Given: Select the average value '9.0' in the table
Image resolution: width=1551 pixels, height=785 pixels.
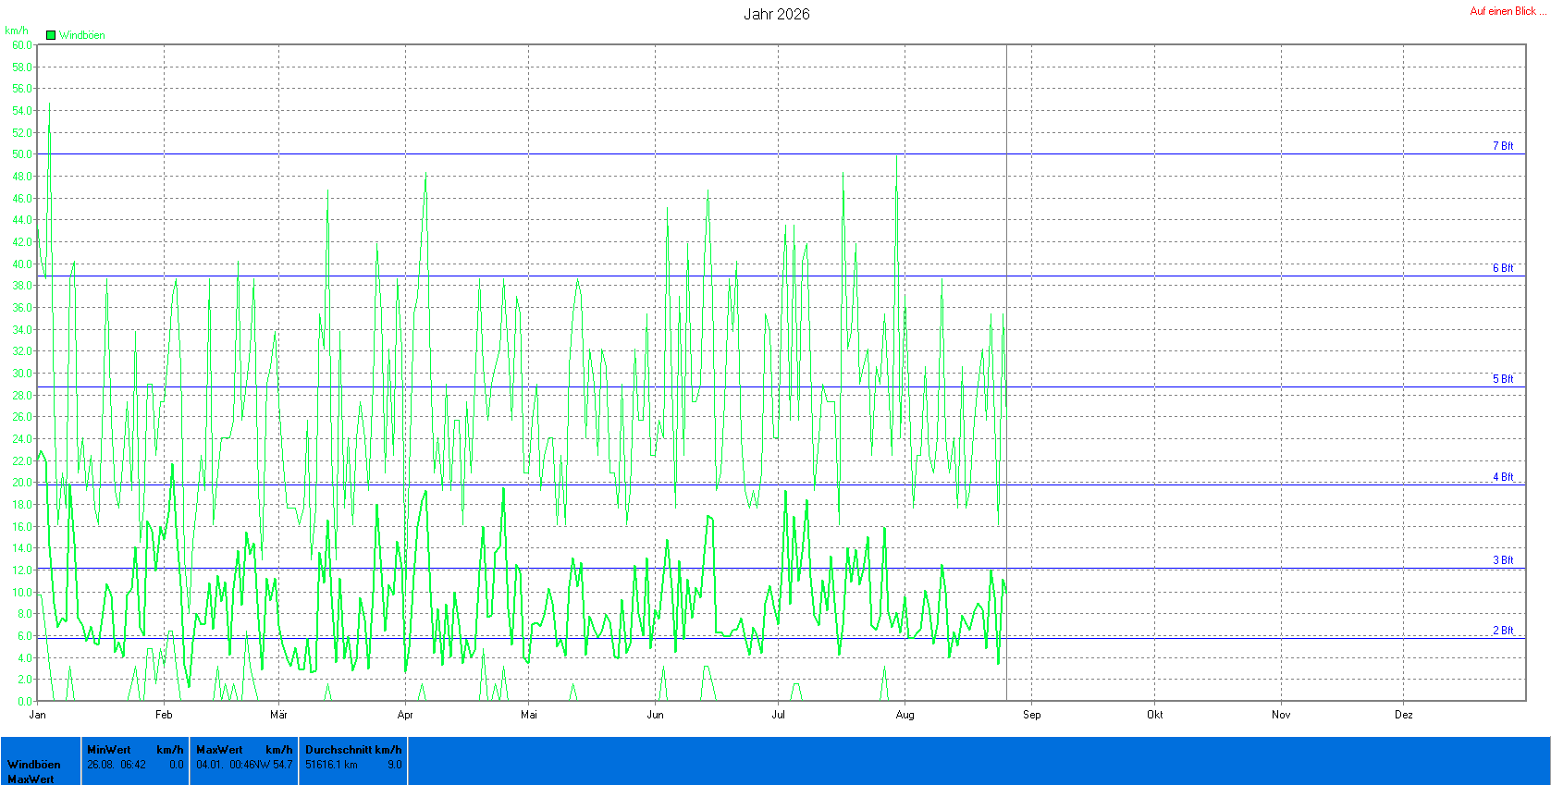Looking at the screenshot, I should (395, 765).
